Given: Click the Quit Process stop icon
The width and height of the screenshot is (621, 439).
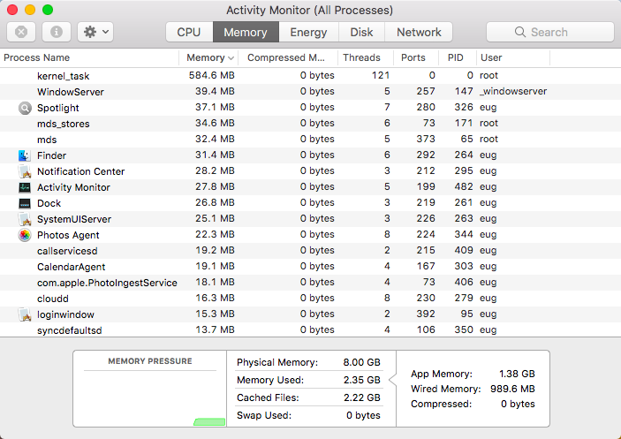Looking at the screenshot, I should pos(21,32).
